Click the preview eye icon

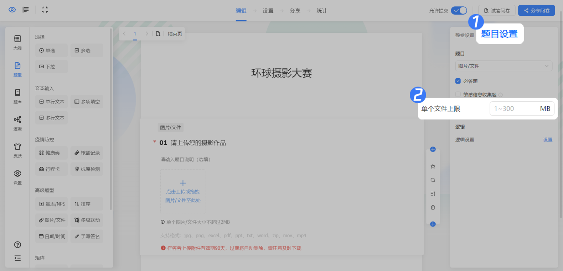point(12,10)
